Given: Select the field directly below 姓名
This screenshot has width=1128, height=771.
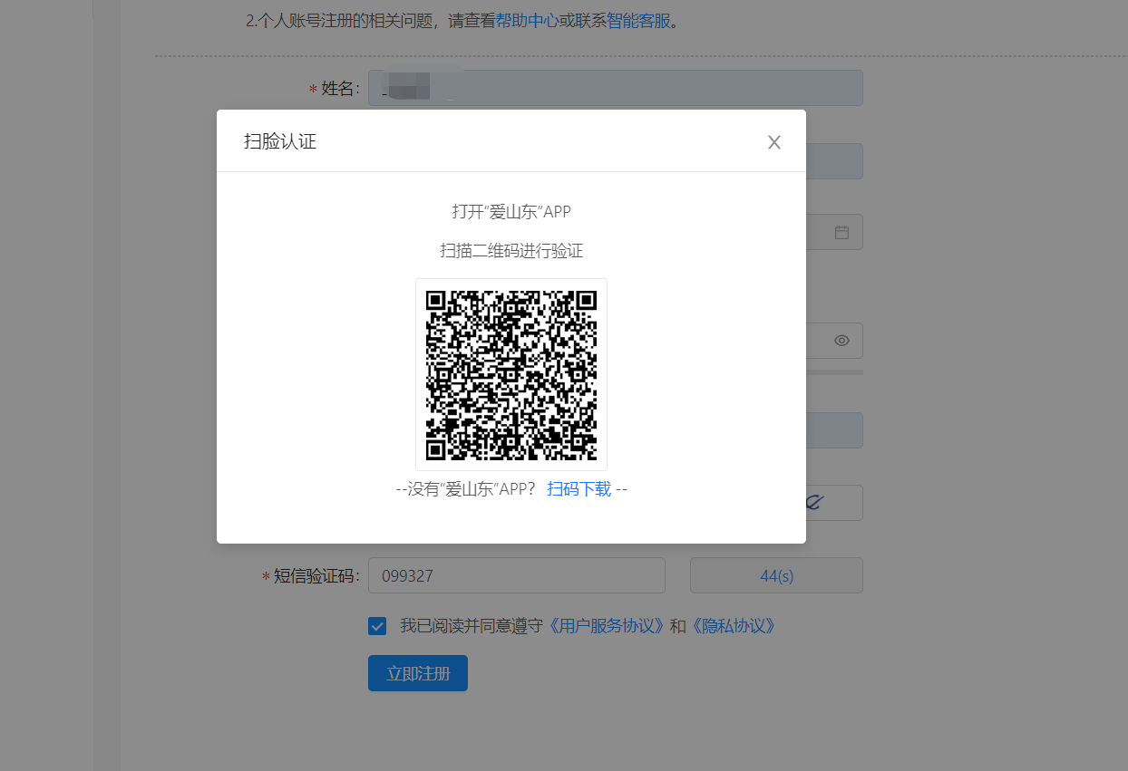Looking at the screenshot, I should tap(833, 161).
